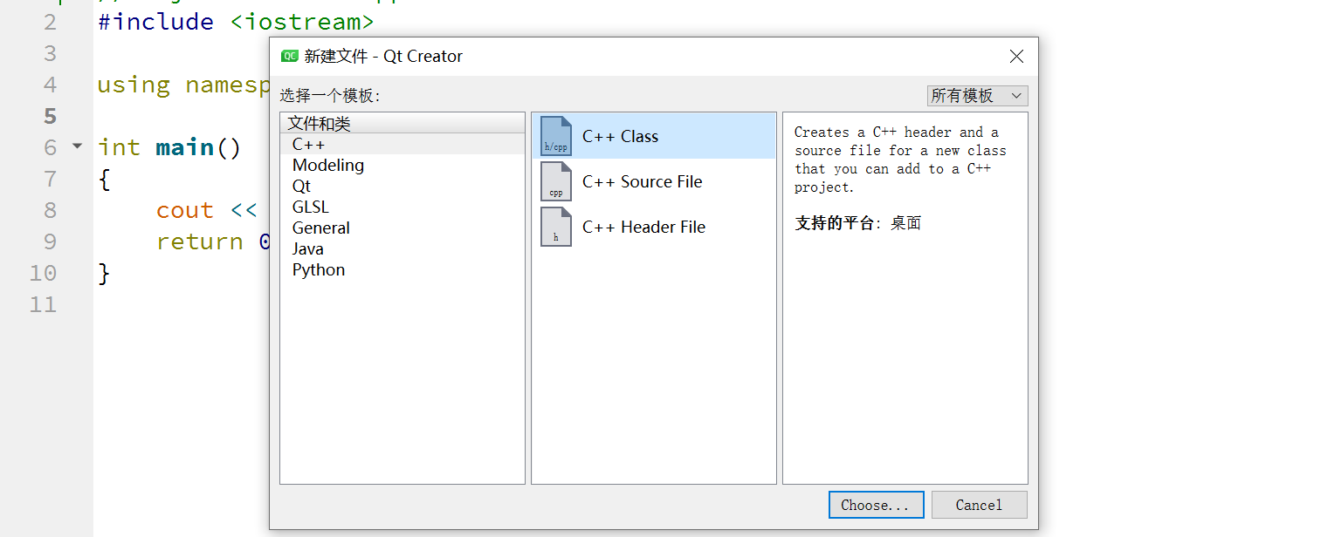This screenshot has width=1321, height=537.
Task: Pick the C++ Header File template label
Action: (644, 227)
